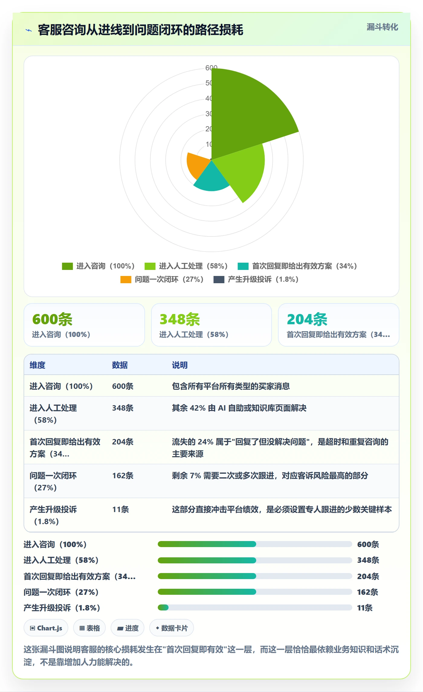Select the 348条 data card
This screenshot has height=692, width=423.
point(211,325)
